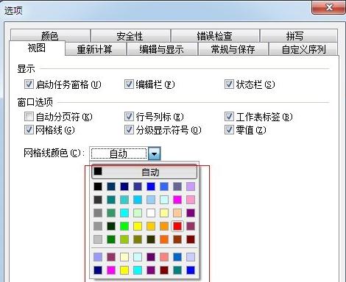The width and height of the screenshot is (346, 282).
Task: Uncheck the 工作表标签 option
Action: 229,117
